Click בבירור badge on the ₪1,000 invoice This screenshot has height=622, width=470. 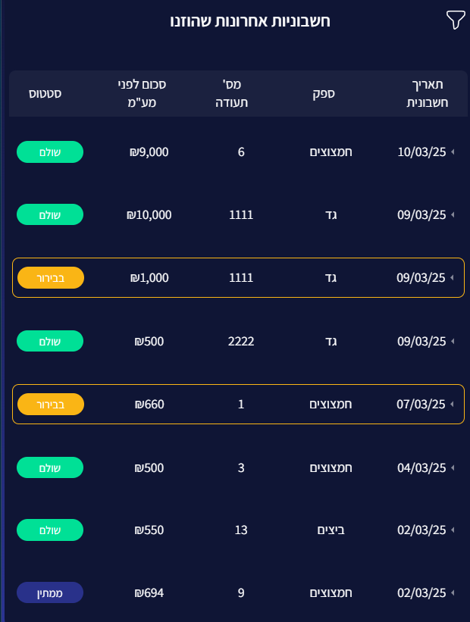click(50, 278)
